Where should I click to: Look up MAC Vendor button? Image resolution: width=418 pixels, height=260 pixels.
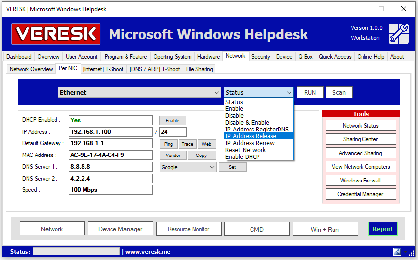pyautogui.click(x=173, y=156)
